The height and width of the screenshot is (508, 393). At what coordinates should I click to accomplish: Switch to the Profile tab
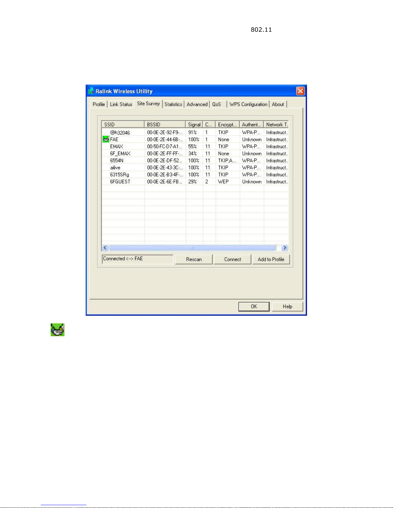pyautogui.click(x=99, y=104)
